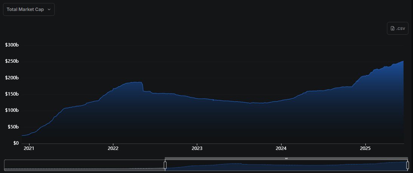Screen dimensions: 413x173
Task: Click the $250b y-axis label
Action: click(12, 61)
